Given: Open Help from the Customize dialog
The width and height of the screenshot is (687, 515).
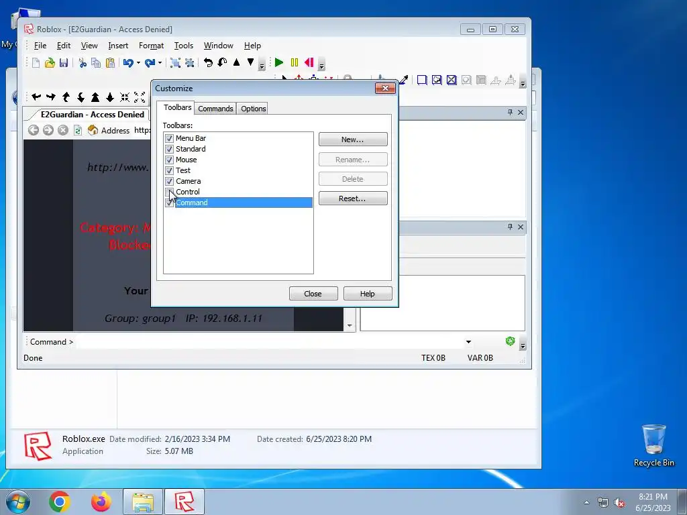Looking at the screenshot, I should 368,294.
